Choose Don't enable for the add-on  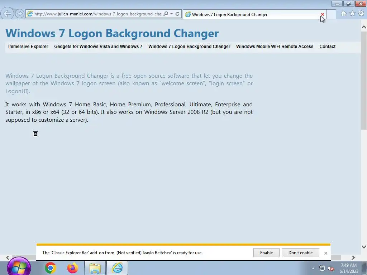pyautogui.click(x=301, y=253)
